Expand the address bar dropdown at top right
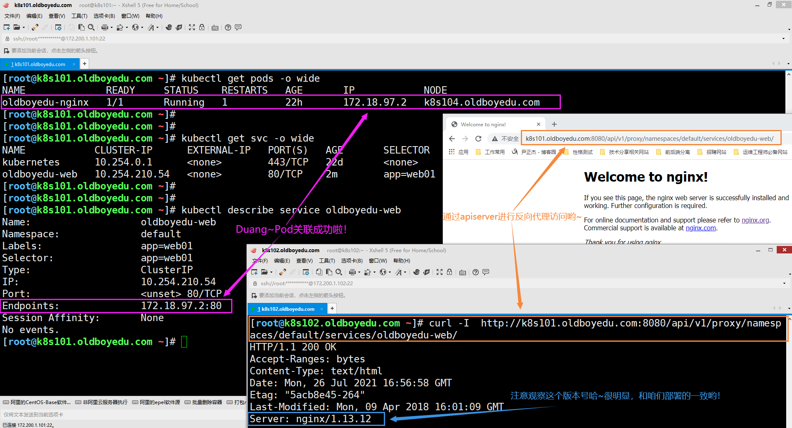The height and width of the screenshot is (428, 792). click(783, 39)
